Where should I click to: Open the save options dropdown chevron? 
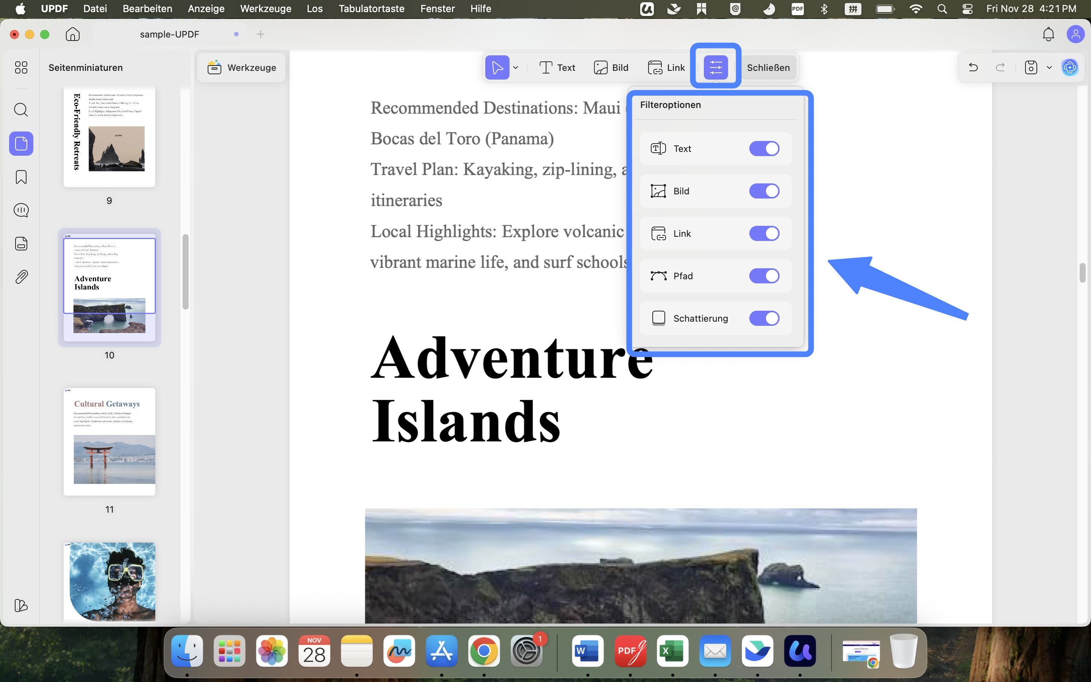(1049, 67)
